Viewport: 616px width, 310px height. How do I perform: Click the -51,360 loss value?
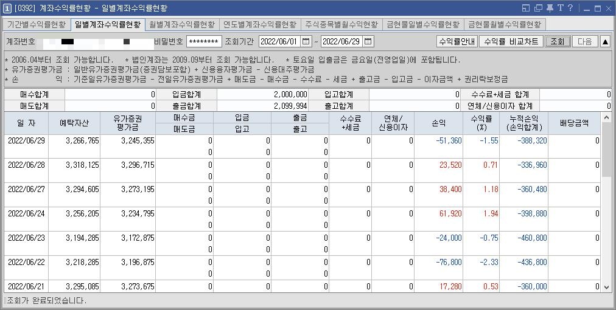point(449,141)
